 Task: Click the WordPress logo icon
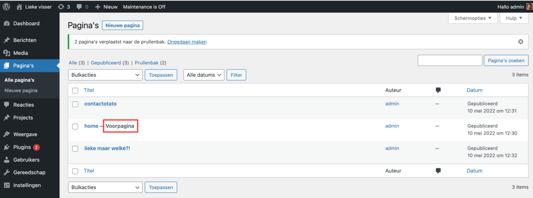7,7
